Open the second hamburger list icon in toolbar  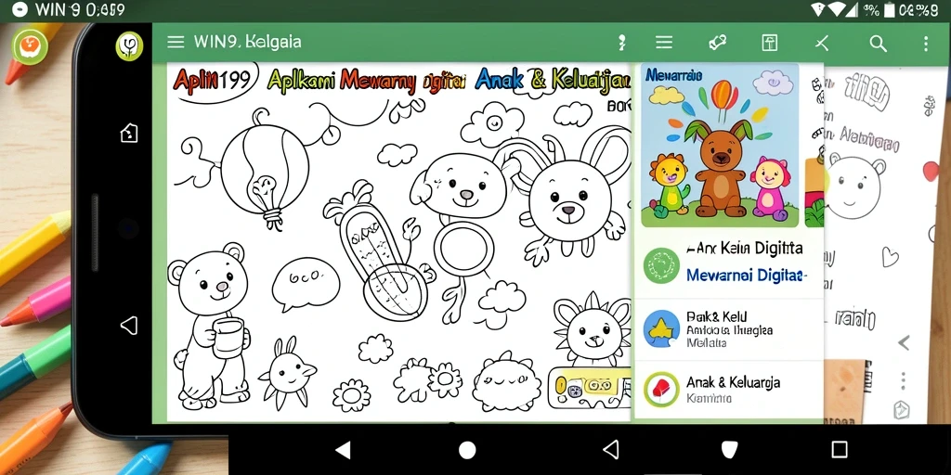664,43
